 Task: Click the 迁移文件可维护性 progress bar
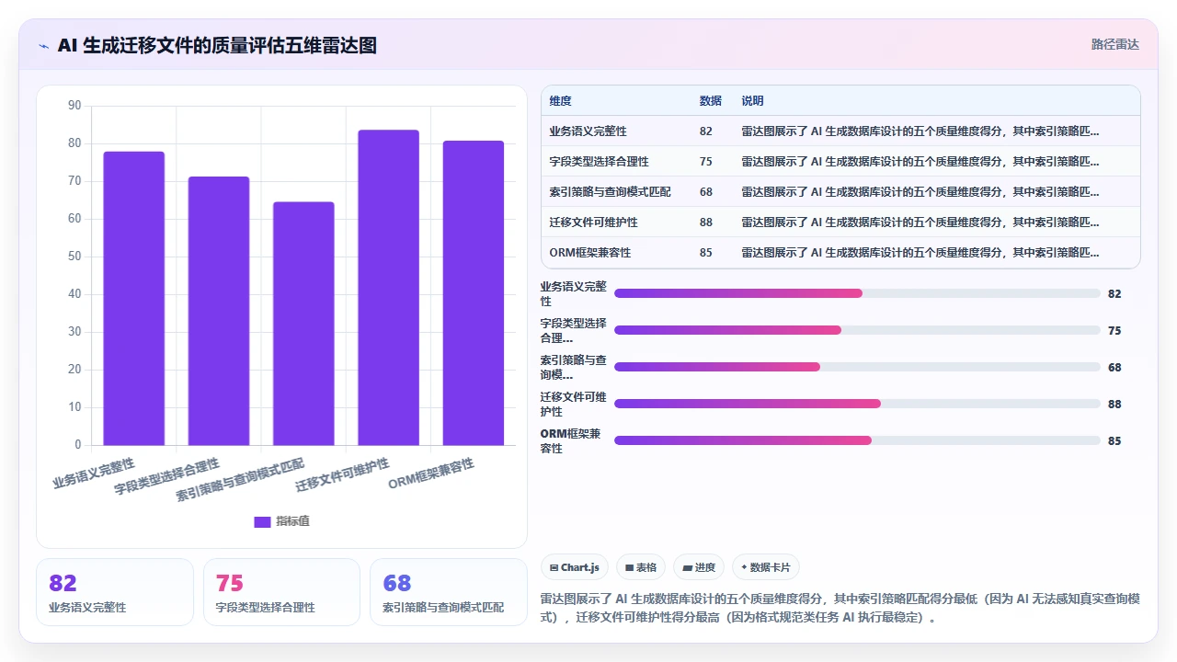click(857, 404)
